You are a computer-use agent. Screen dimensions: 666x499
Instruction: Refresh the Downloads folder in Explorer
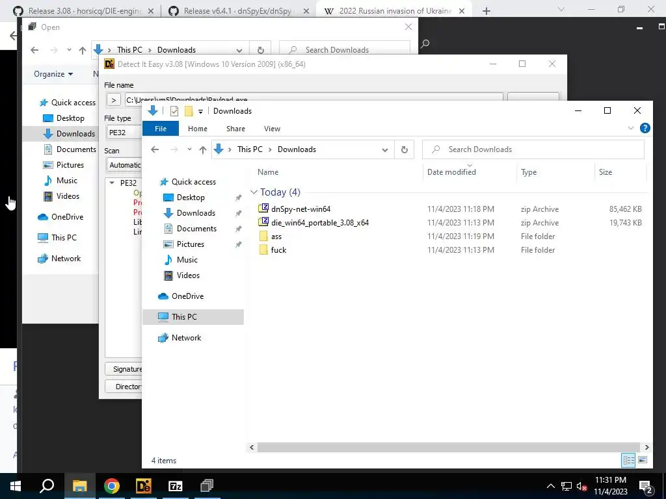(x=405, y=149)
